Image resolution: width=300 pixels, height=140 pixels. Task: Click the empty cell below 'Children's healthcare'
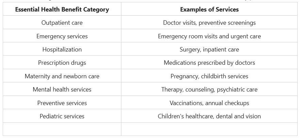(x=209, y=129)
